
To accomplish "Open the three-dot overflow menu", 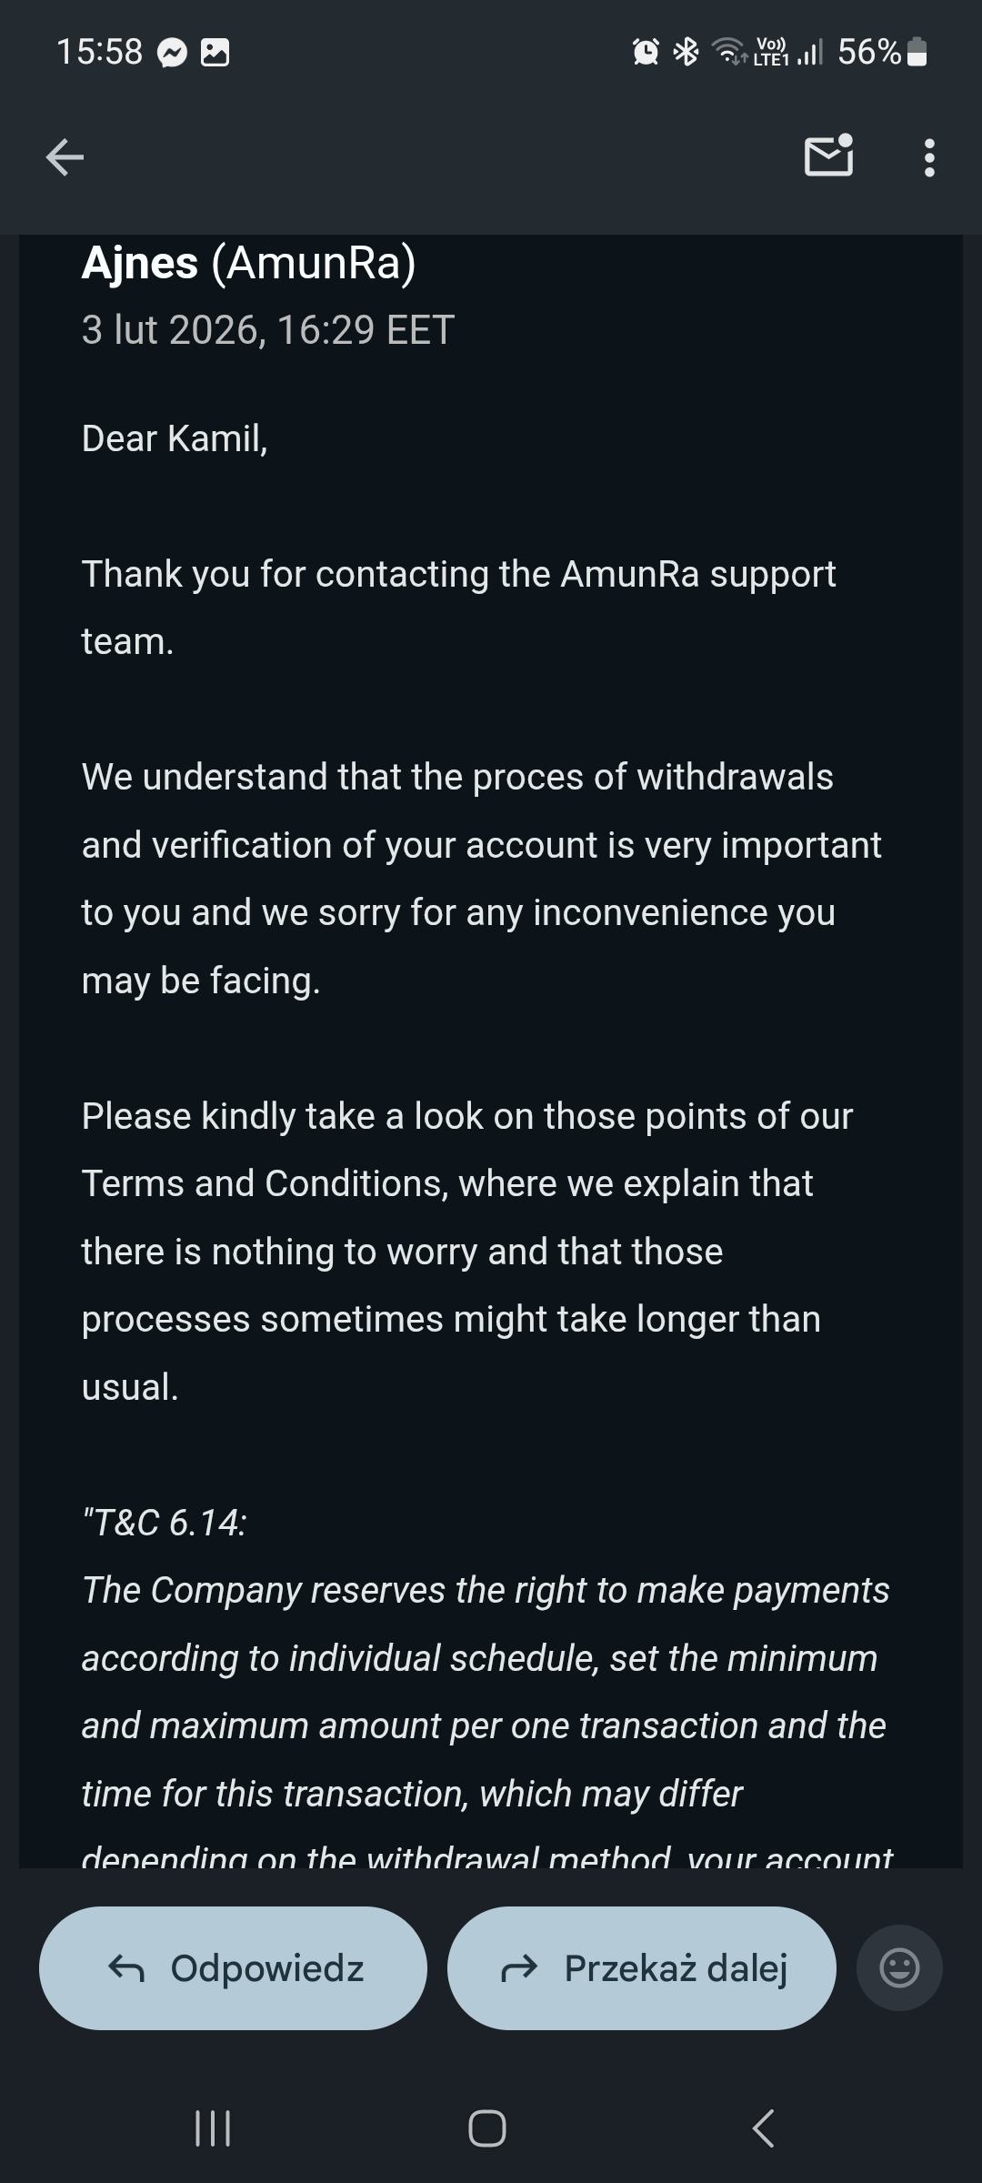I will (928, 157).
